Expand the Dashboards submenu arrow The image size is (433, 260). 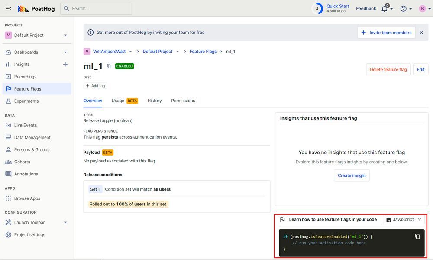(x=65, y=52)
